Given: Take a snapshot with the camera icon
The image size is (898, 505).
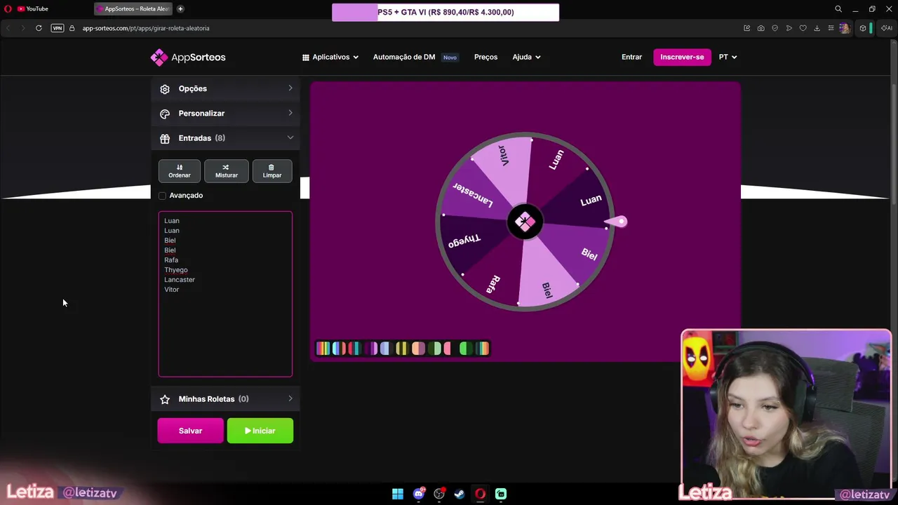Looking at the screenshot, I should (761, 28).
